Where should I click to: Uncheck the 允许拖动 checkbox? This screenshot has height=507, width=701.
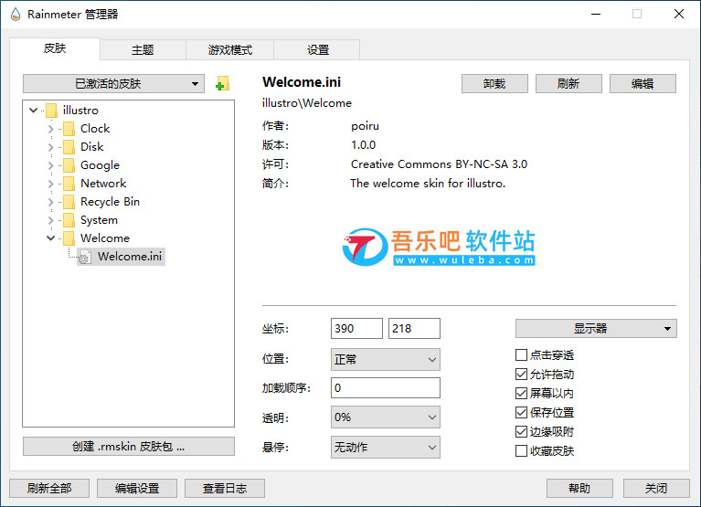pyautogui.click(x=521, y=375)
